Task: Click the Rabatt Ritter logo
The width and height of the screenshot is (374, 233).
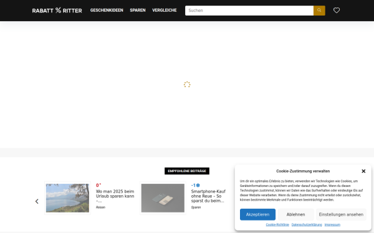Action: [57, 11]
